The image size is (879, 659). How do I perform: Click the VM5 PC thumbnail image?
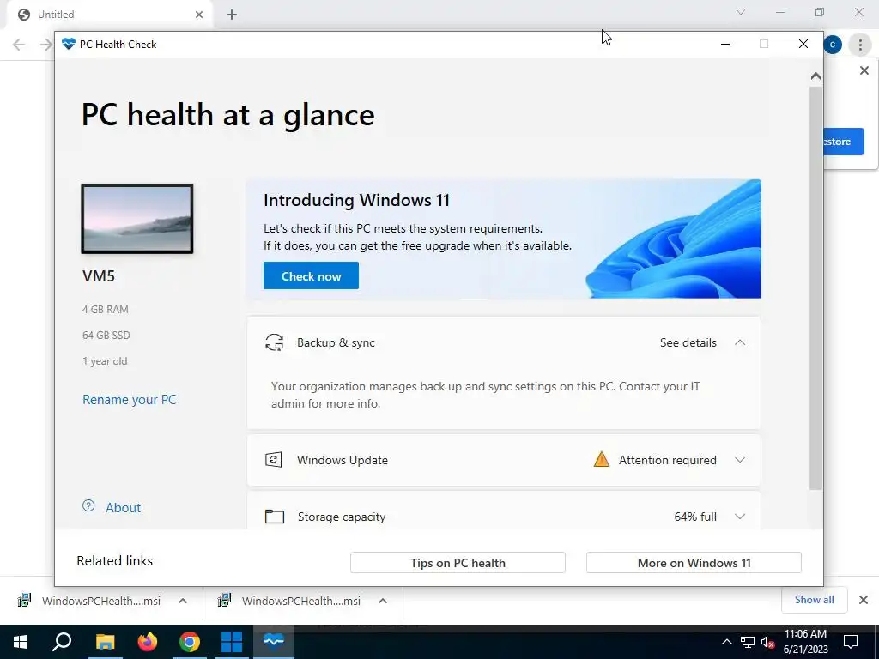tap(137, 219)
